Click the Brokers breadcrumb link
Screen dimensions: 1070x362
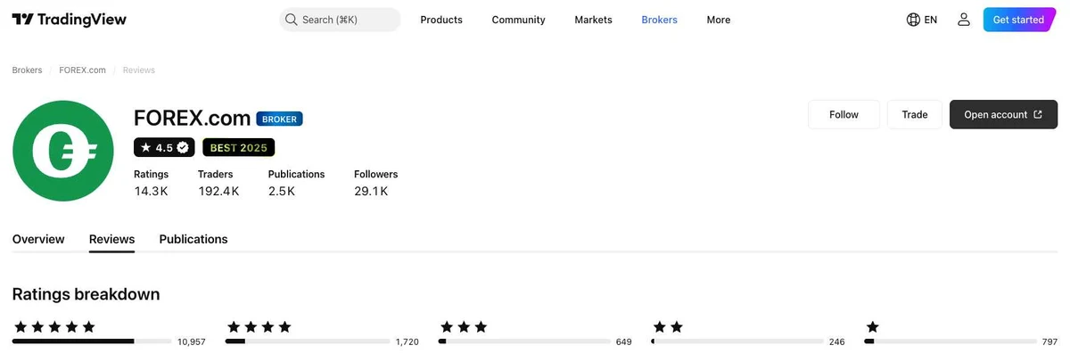[x=27, y=70]
